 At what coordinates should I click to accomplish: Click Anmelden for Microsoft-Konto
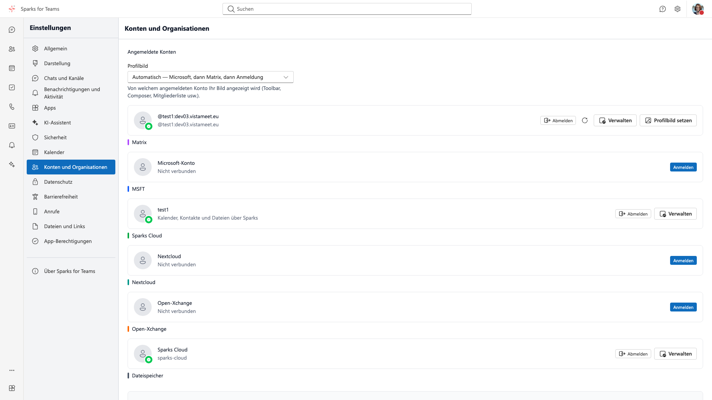683,167
